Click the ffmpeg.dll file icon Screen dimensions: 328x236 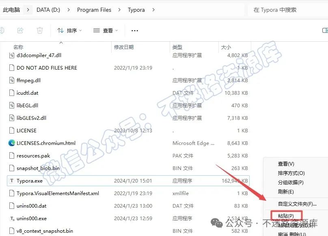tap(12, 80)
